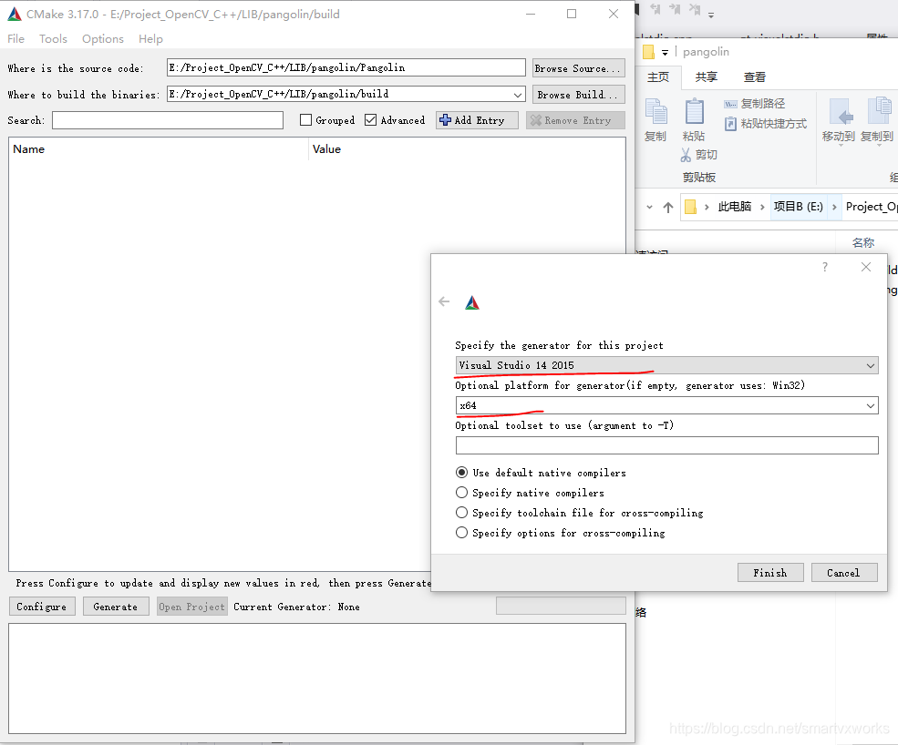Click the optional toolset input field
This screenshot has width=898, height=745.
pos(666,445)
